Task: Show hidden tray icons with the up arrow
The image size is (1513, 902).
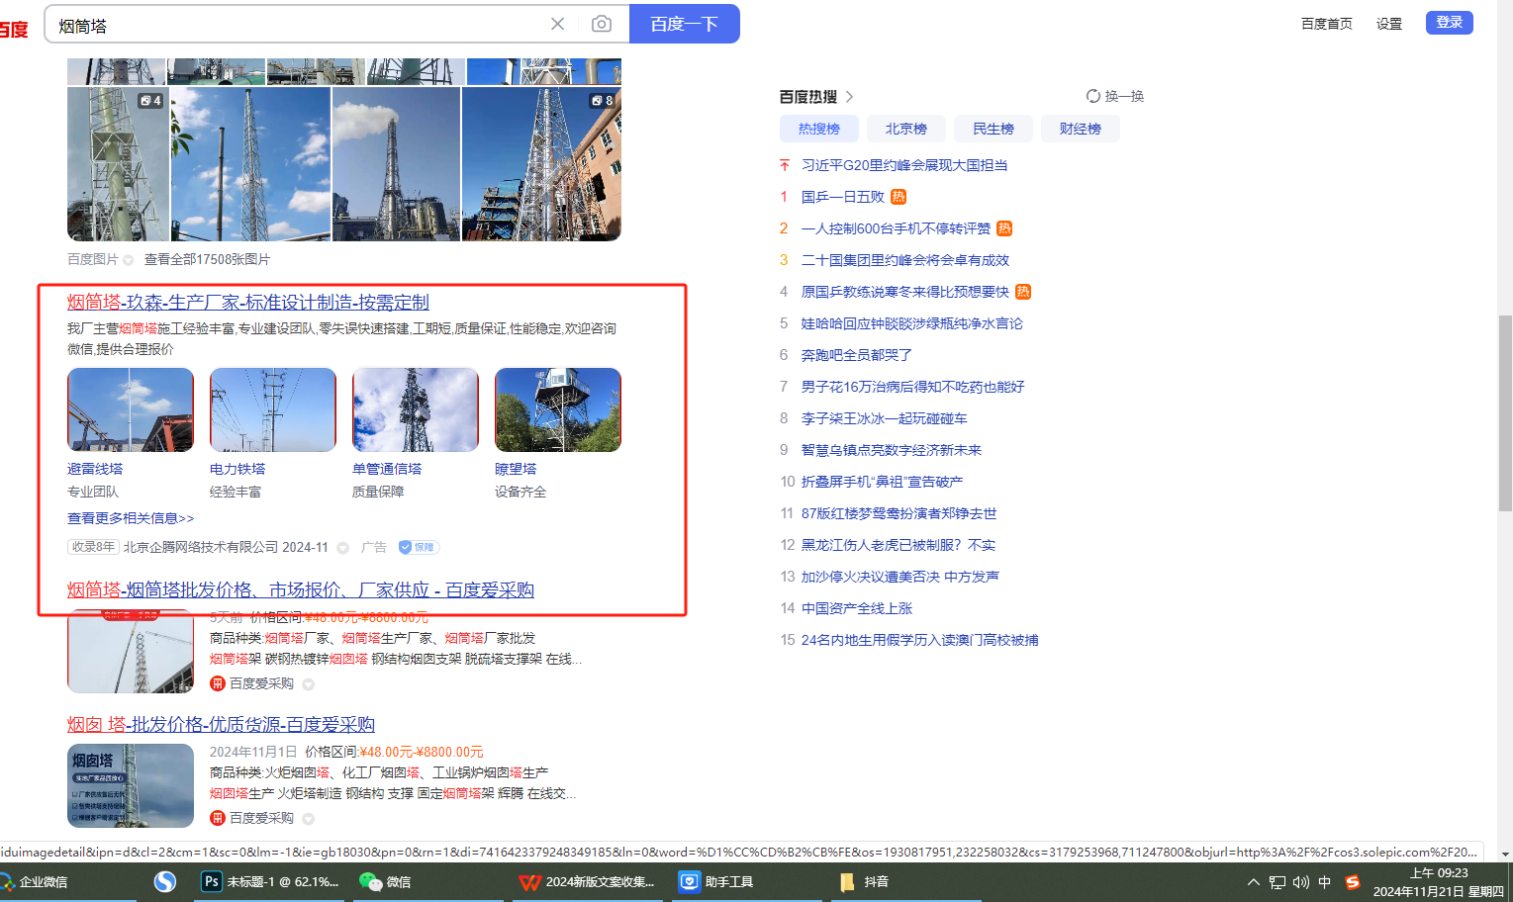Action: pyautogui.click(x=1254, y=882)
